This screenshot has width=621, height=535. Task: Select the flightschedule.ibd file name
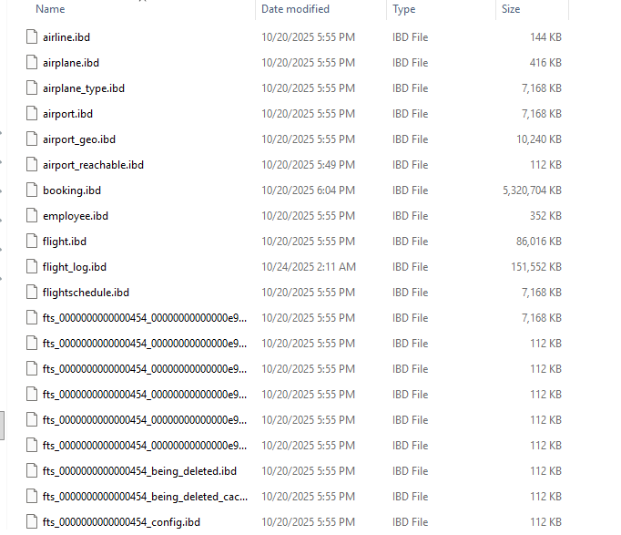pos(86,293)
